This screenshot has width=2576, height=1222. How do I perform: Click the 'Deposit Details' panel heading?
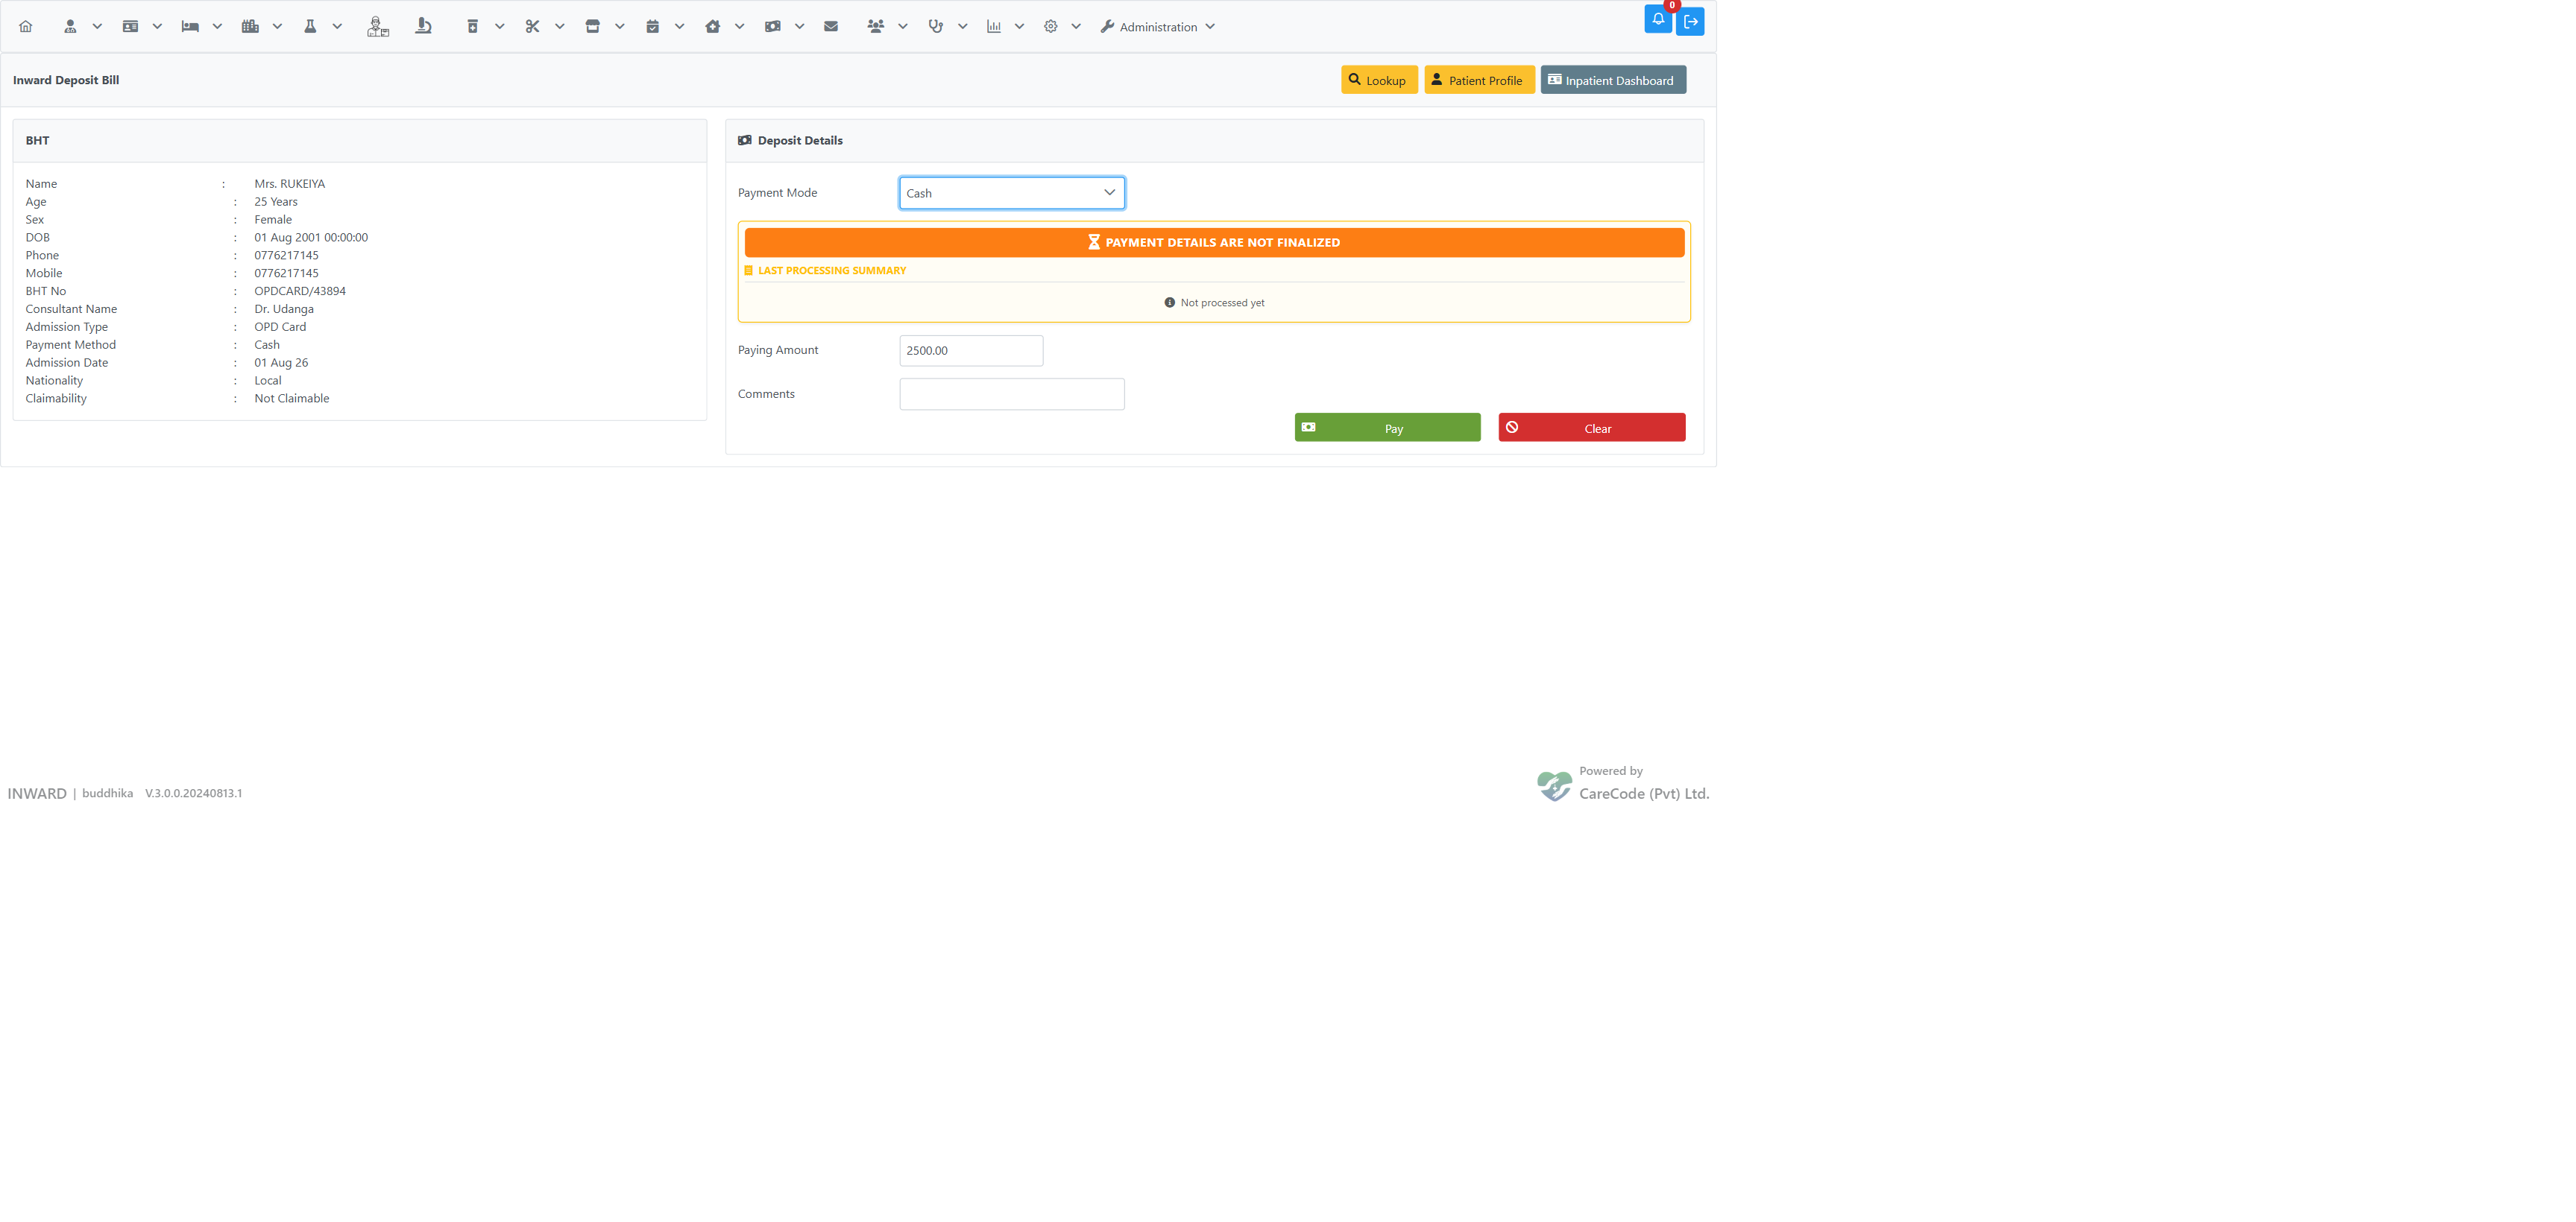tap(800, 141)
